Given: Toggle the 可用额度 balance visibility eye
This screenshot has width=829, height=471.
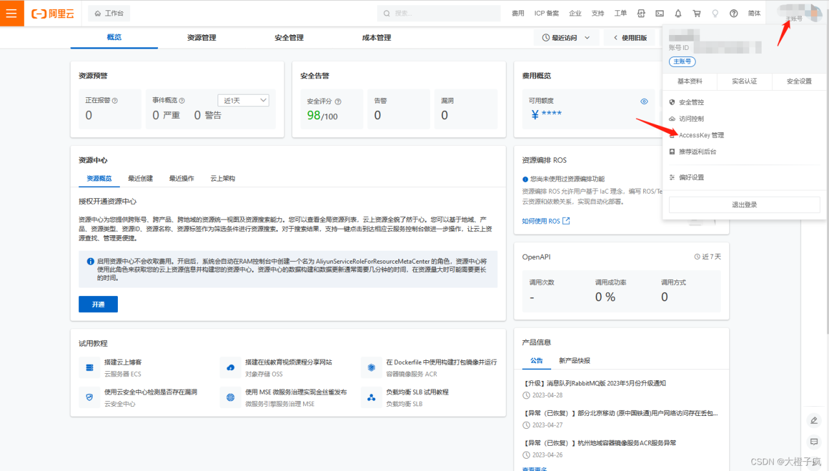Looking at the screenshot, I should (x=644, y=101).
